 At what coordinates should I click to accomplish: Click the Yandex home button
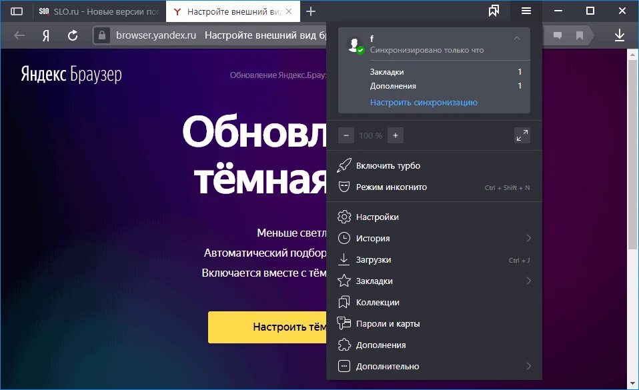[46, 36]
